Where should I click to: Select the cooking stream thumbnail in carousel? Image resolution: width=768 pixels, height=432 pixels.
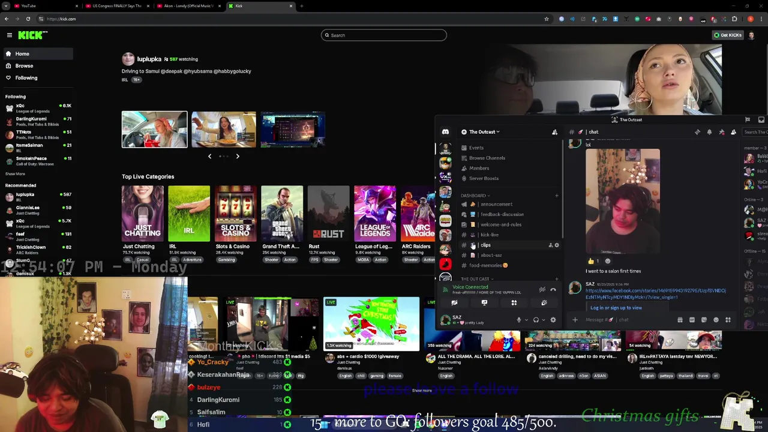(223, 130)
